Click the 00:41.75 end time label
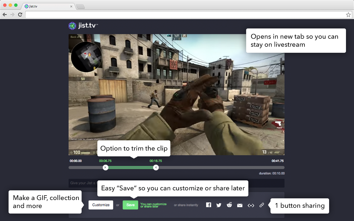 277,161
